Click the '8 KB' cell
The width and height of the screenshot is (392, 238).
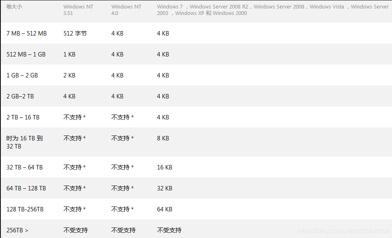coord(163,138)
